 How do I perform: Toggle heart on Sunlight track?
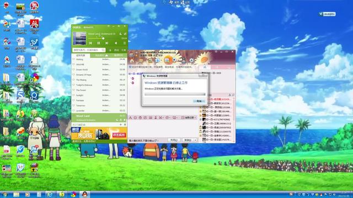tap(73, 95)
